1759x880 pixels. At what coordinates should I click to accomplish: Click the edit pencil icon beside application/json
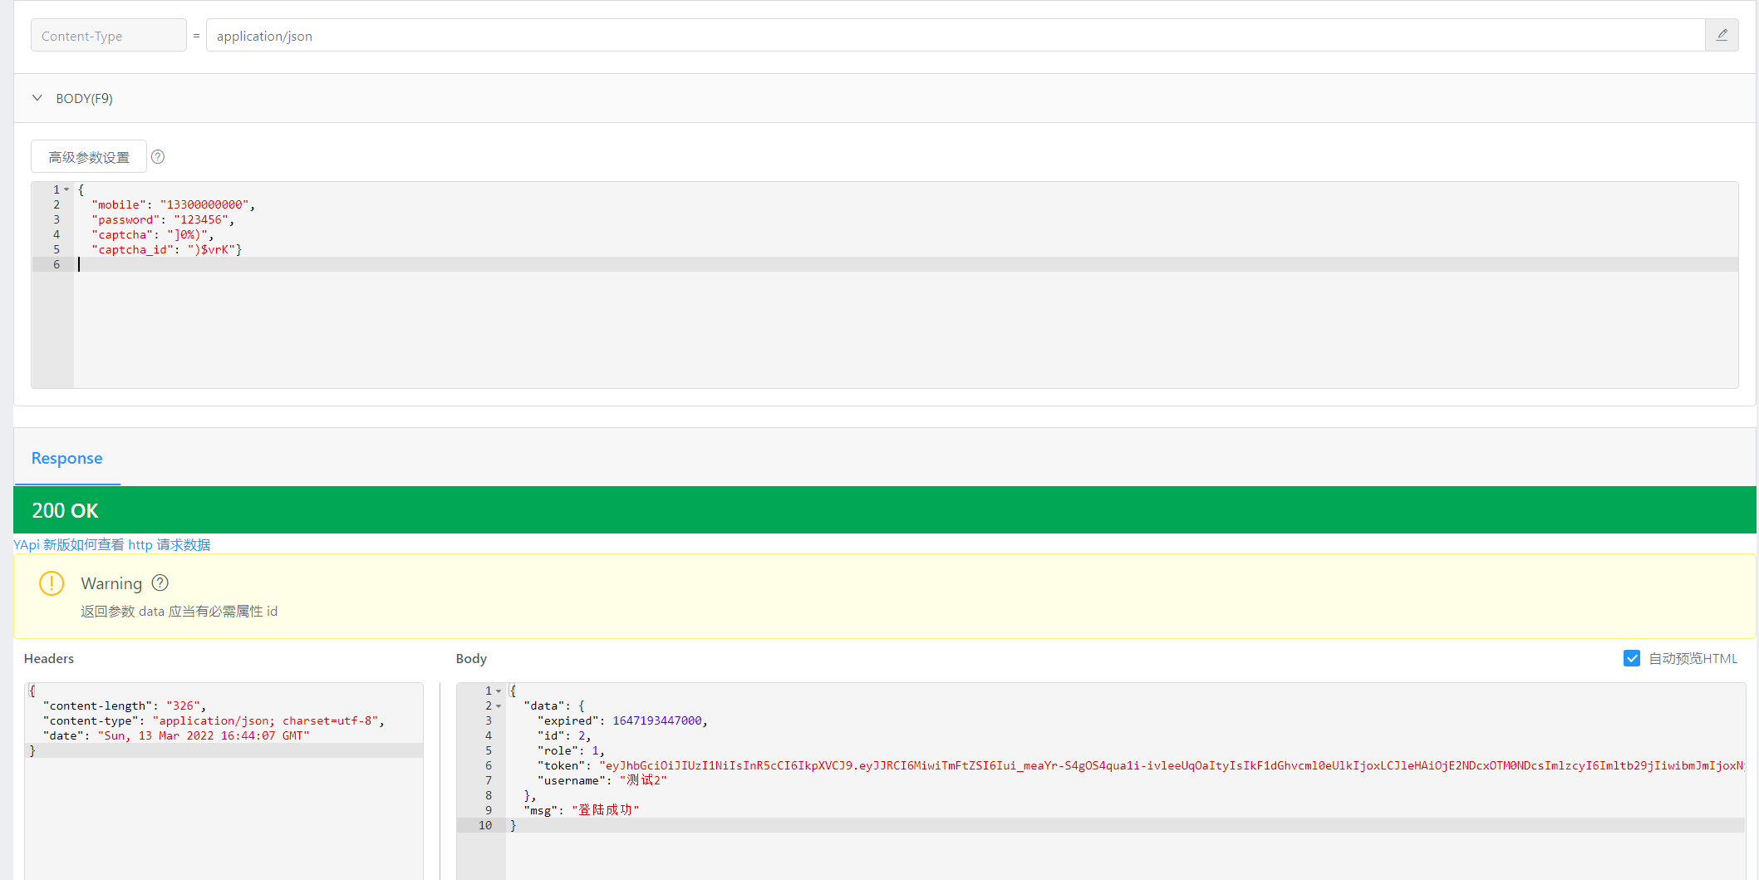1722,35
